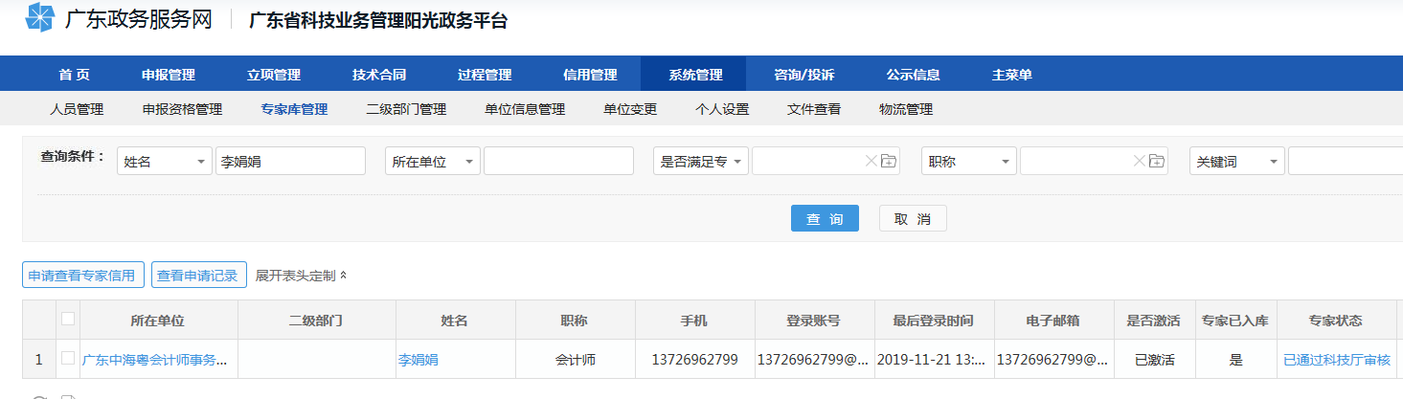Open the 信用管理 main menu
This screenshot has height=399, width=1403.
click(x=590, y=75)
